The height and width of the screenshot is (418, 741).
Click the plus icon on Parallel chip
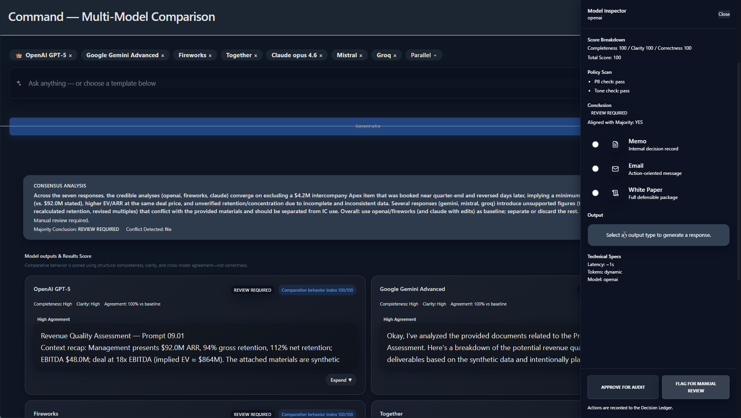435,56
